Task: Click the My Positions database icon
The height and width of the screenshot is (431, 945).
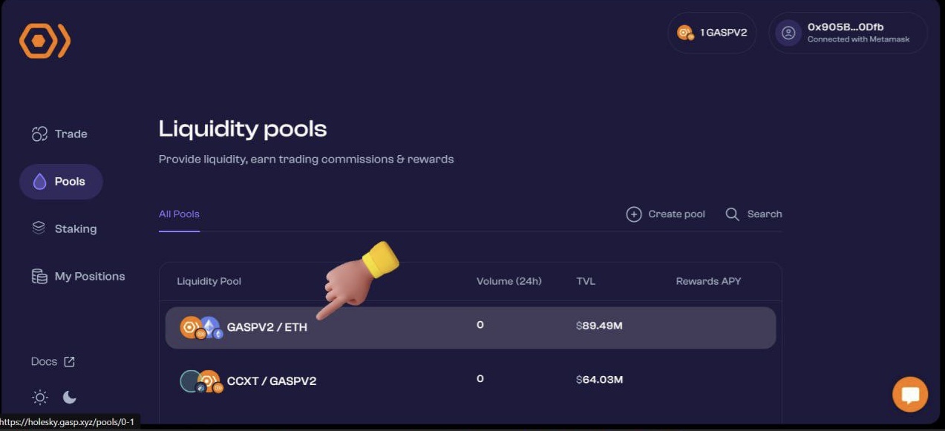Action: (x=39, y=277)
